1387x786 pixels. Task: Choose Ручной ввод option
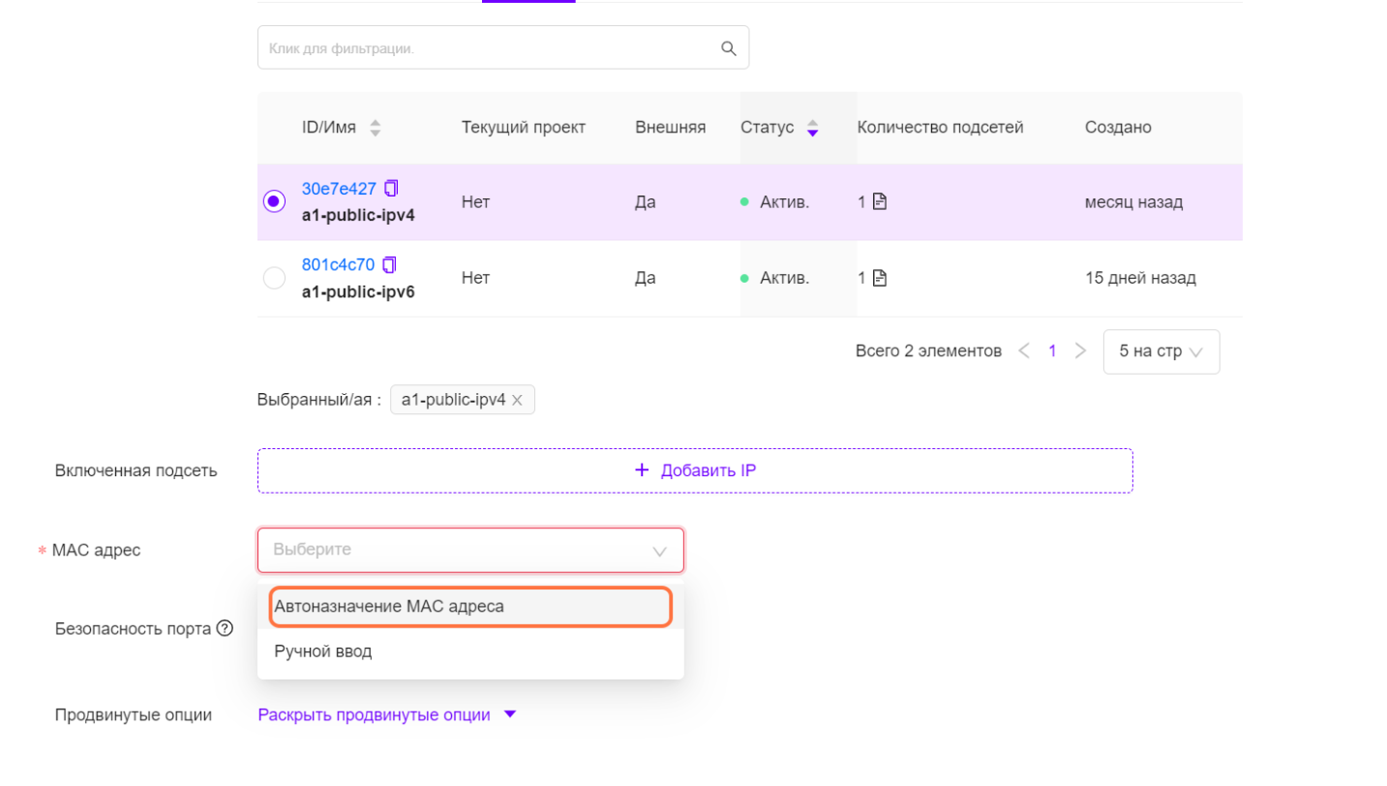click(470, 651)
